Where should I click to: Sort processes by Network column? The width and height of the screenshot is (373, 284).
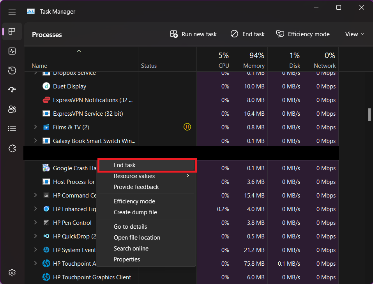tap(321, 59)
